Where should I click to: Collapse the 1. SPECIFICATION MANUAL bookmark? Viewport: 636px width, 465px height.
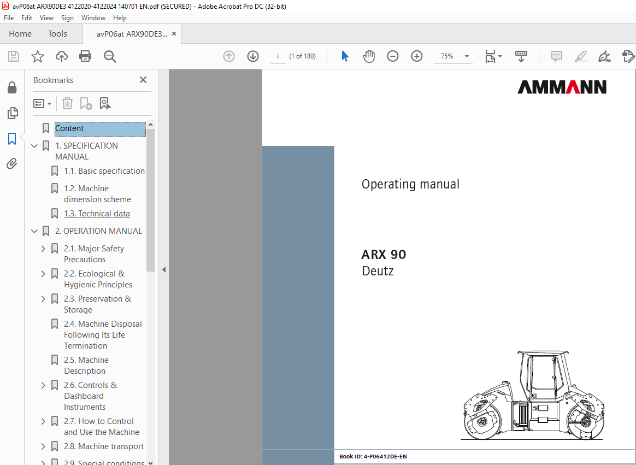pos(34,146)
